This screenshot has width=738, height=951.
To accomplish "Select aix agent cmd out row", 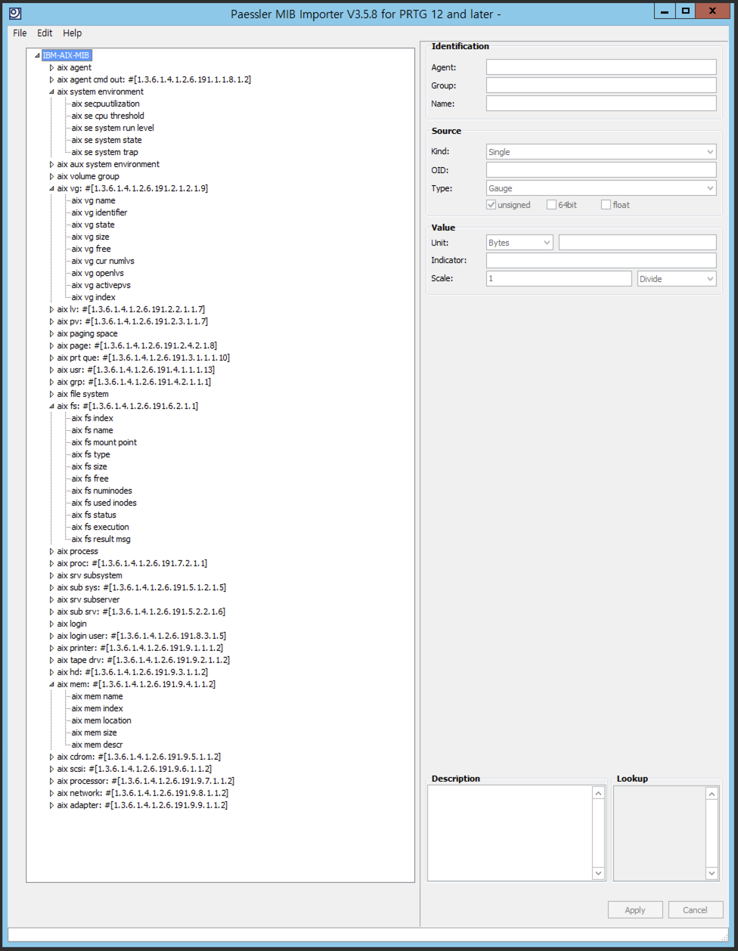I will (x=153, y=79).
